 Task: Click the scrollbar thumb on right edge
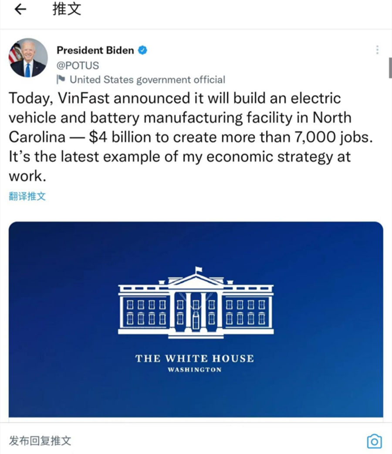pos(390,68)
